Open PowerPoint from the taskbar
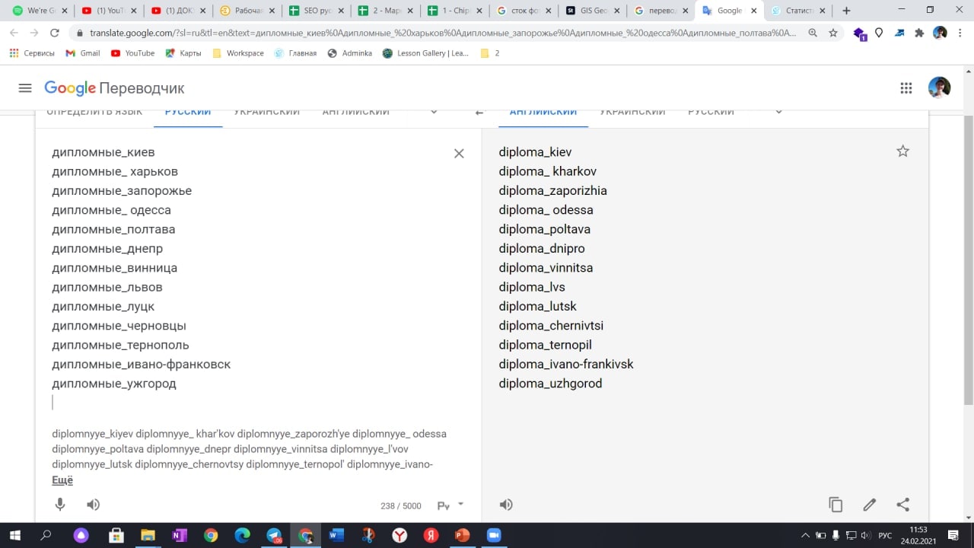974x548 pixels. (461, 535)
